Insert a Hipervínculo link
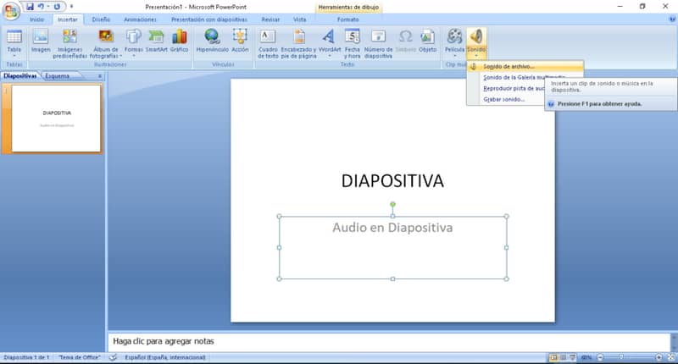The width and height of the screenshot is (678, 364). (x=213, y=41)
